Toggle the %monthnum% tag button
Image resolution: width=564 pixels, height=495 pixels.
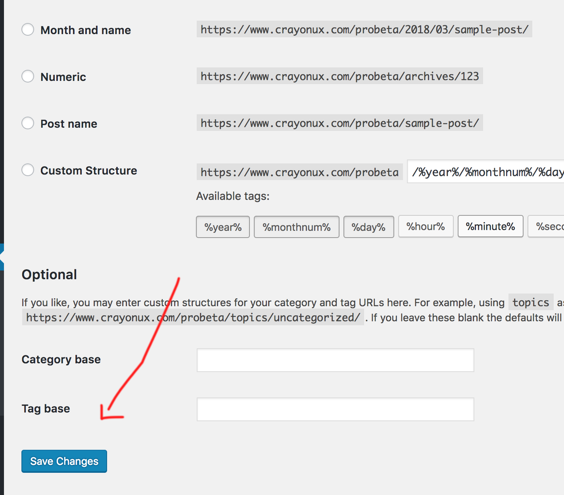(x=297, y=227)
